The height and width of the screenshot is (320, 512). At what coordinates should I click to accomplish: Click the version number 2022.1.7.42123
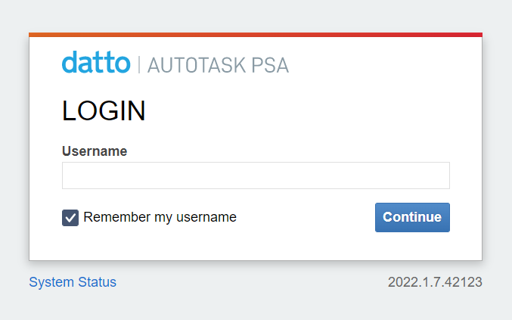click(435, 282)
